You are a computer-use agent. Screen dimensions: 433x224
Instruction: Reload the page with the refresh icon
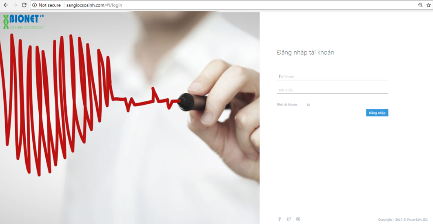tap(24, 5)
